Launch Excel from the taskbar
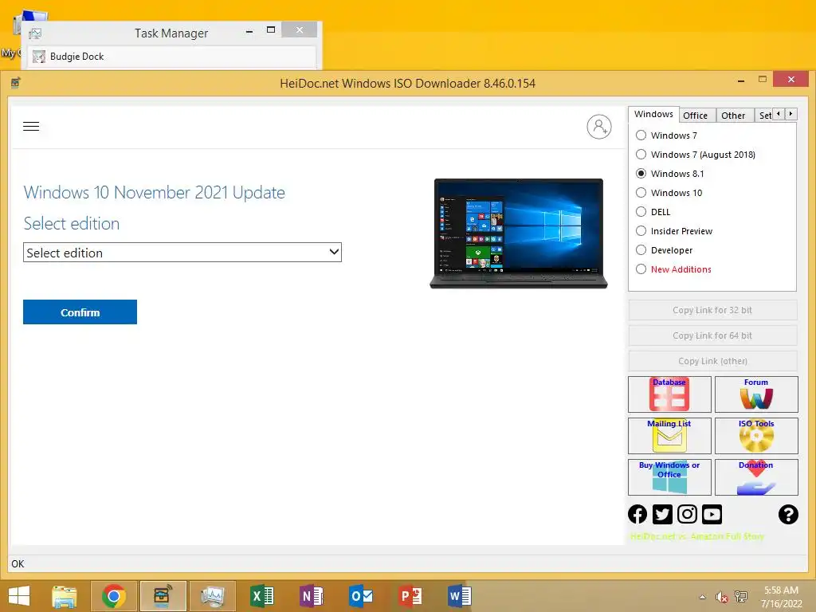This screenshot has width=816, height=612. 261,596
